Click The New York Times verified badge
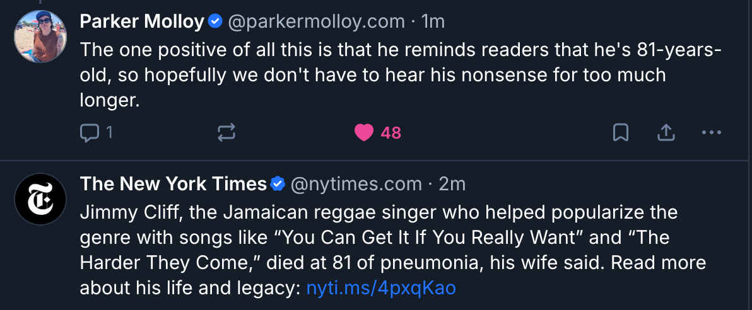 pyautogui.click(x=278, y=184)
